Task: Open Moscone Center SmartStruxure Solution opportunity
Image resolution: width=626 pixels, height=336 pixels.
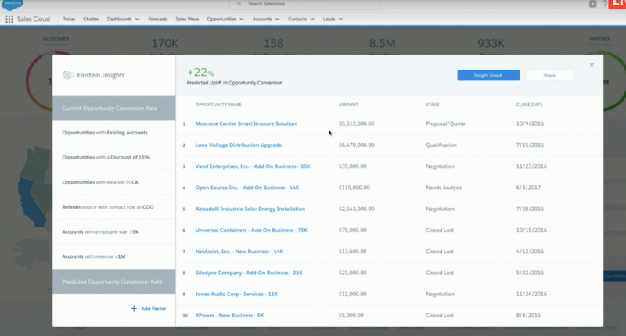Action: (x=246, y=123)
